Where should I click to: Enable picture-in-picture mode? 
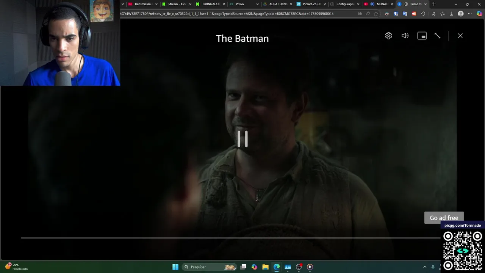(x=422, y=36)
